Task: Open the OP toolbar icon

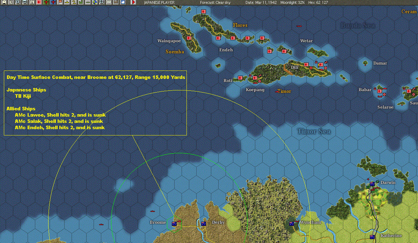Action: 109,2
